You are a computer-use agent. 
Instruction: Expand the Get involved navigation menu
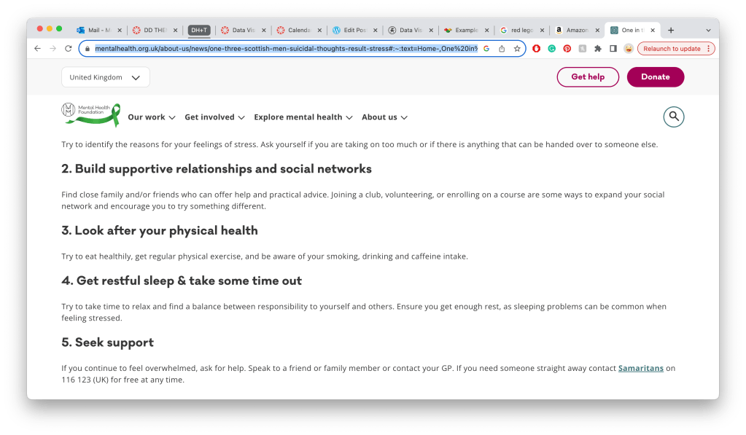coord(214,117)
